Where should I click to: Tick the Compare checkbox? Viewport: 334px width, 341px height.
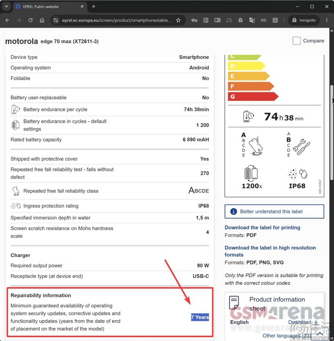point(297,41)
